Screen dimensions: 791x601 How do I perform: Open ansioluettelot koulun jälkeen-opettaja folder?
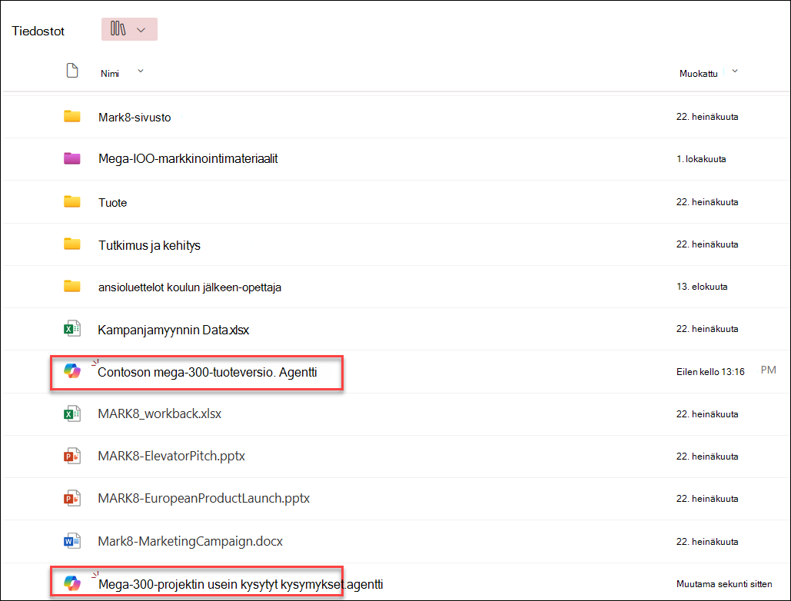coord(190,287)
